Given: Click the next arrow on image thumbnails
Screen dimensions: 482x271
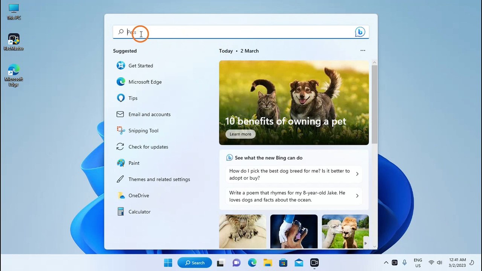Looking at the screenshot, I should coord(365,243).
